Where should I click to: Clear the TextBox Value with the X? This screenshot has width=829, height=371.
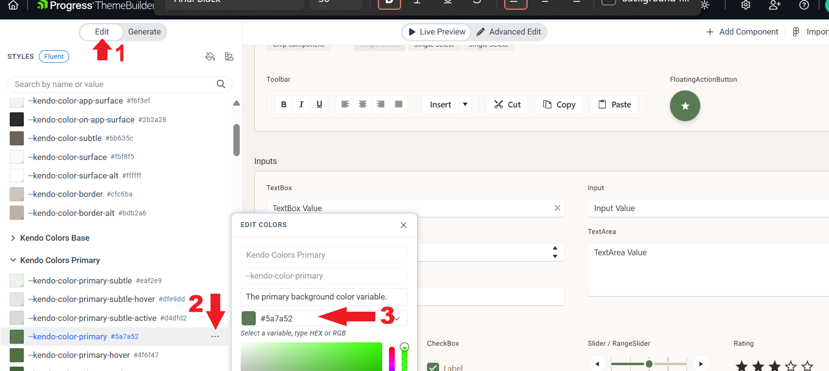557,208
